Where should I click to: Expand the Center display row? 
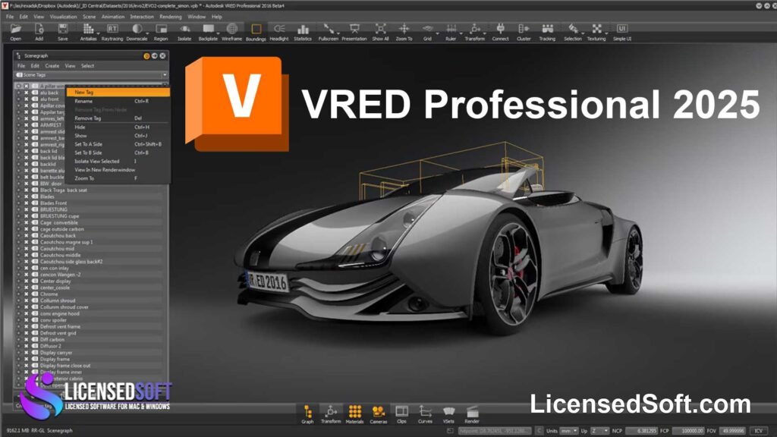click(19, 281)
